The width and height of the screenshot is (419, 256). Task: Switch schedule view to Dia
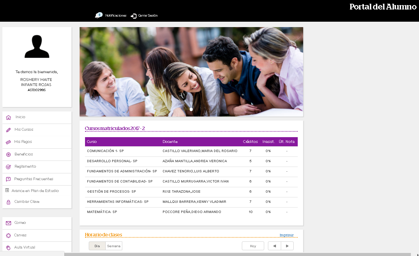pos(97,246)
